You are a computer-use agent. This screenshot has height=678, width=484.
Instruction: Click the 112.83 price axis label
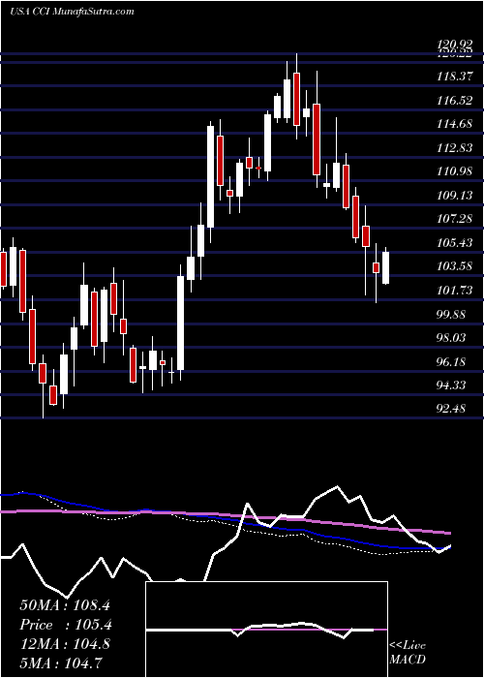click(454, 148)
